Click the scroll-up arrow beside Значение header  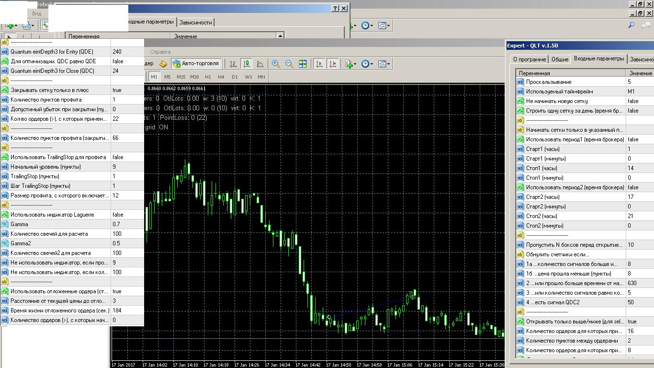point(281,36)
